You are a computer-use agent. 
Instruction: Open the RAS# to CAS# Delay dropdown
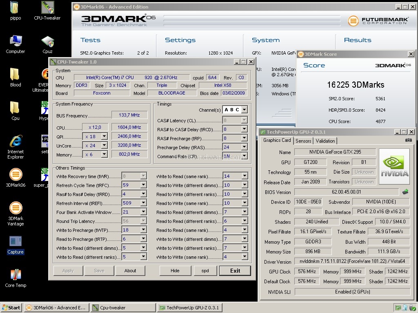[245, 129]
